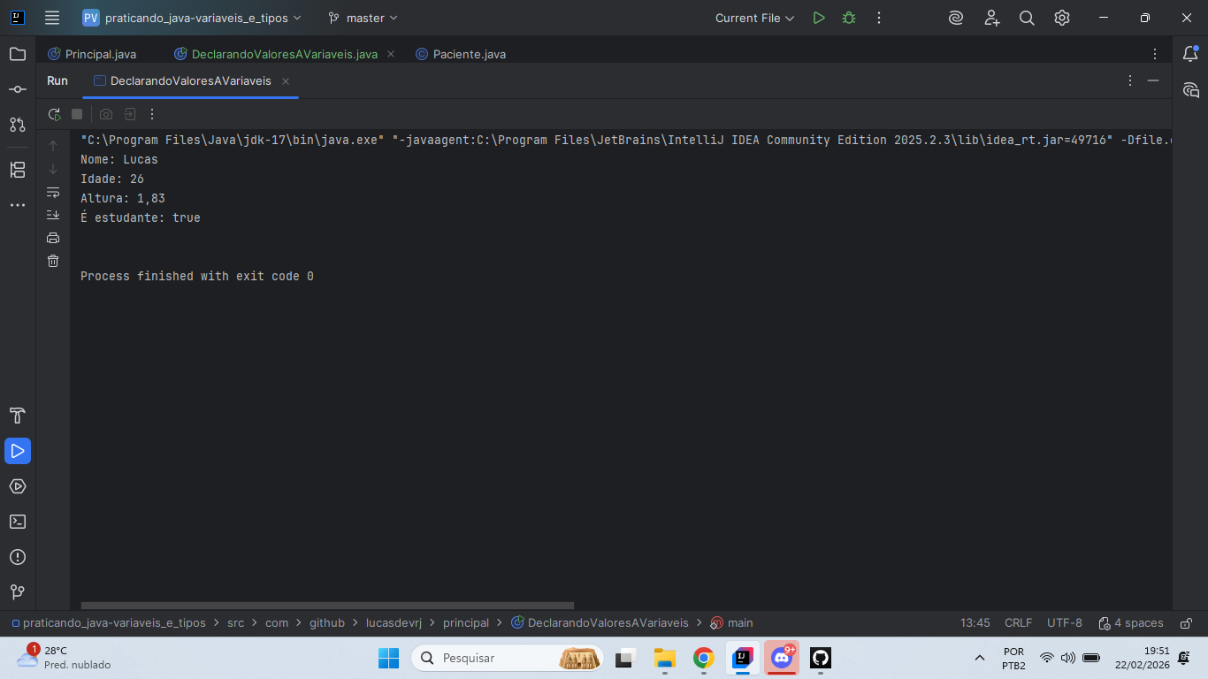Toggle soft-wrap in the console
Screen dimensions: 1208x679
click(53, 192)
